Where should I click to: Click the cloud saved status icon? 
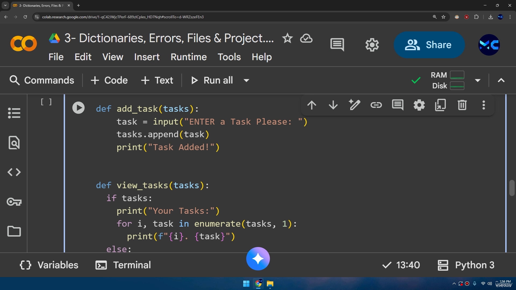(x=306, y=38)
